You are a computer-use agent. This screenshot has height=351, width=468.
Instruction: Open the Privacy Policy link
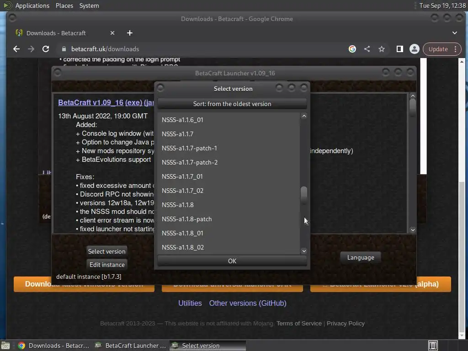point(346,323)
